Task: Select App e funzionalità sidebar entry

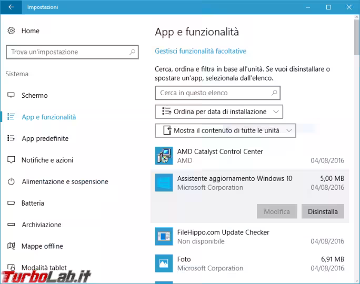Action: pos(48,117)
